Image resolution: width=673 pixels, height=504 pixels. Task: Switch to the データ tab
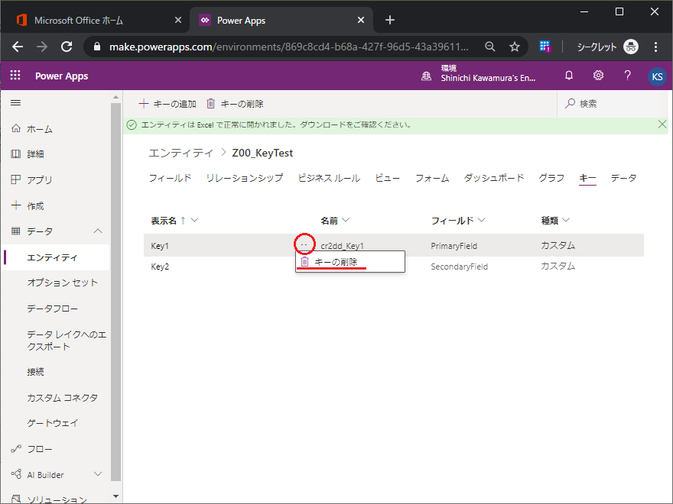[623, 178]
